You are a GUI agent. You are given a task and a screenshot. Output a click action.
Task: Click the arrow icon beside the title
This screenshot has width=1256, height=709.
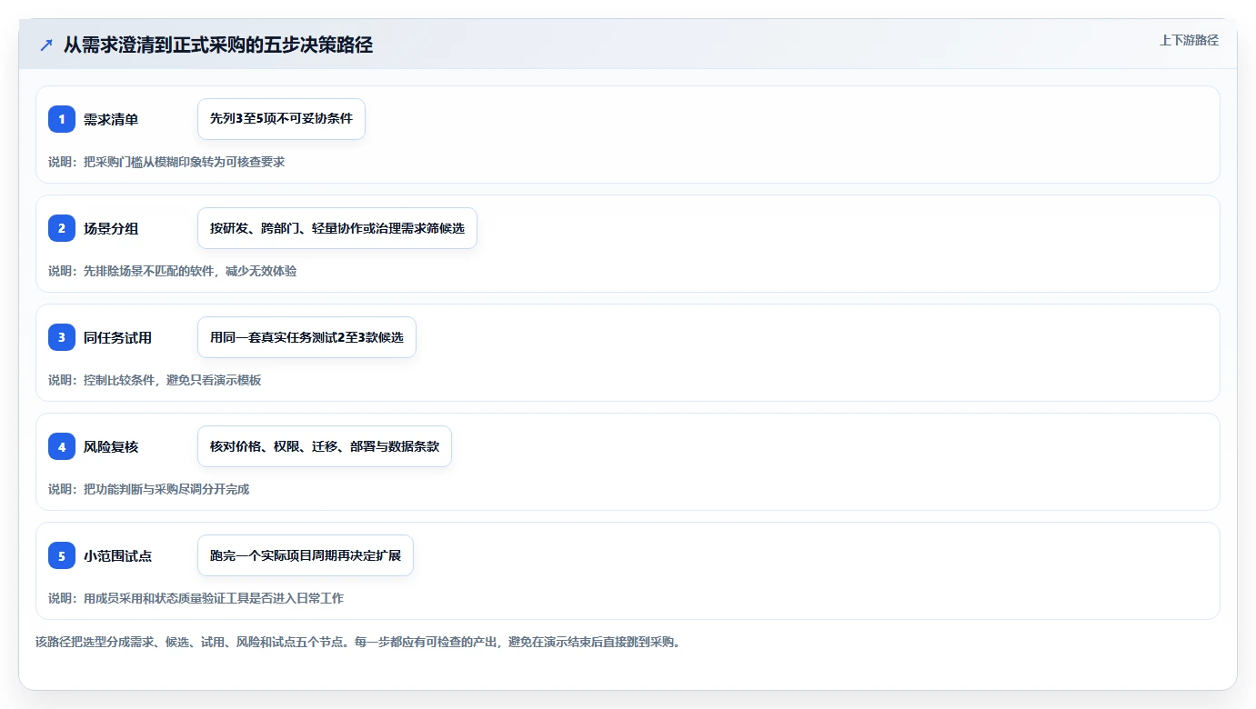[45, 45]
